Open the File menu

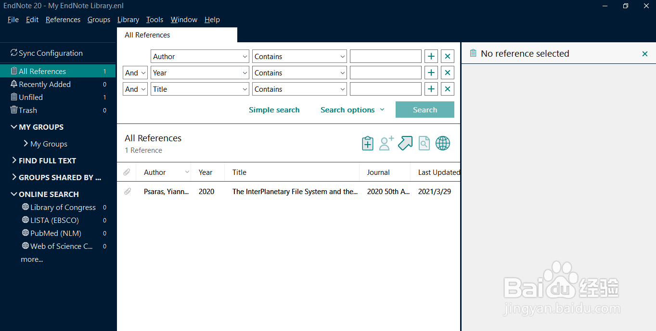pyautogui.click(x=13, y=20)
